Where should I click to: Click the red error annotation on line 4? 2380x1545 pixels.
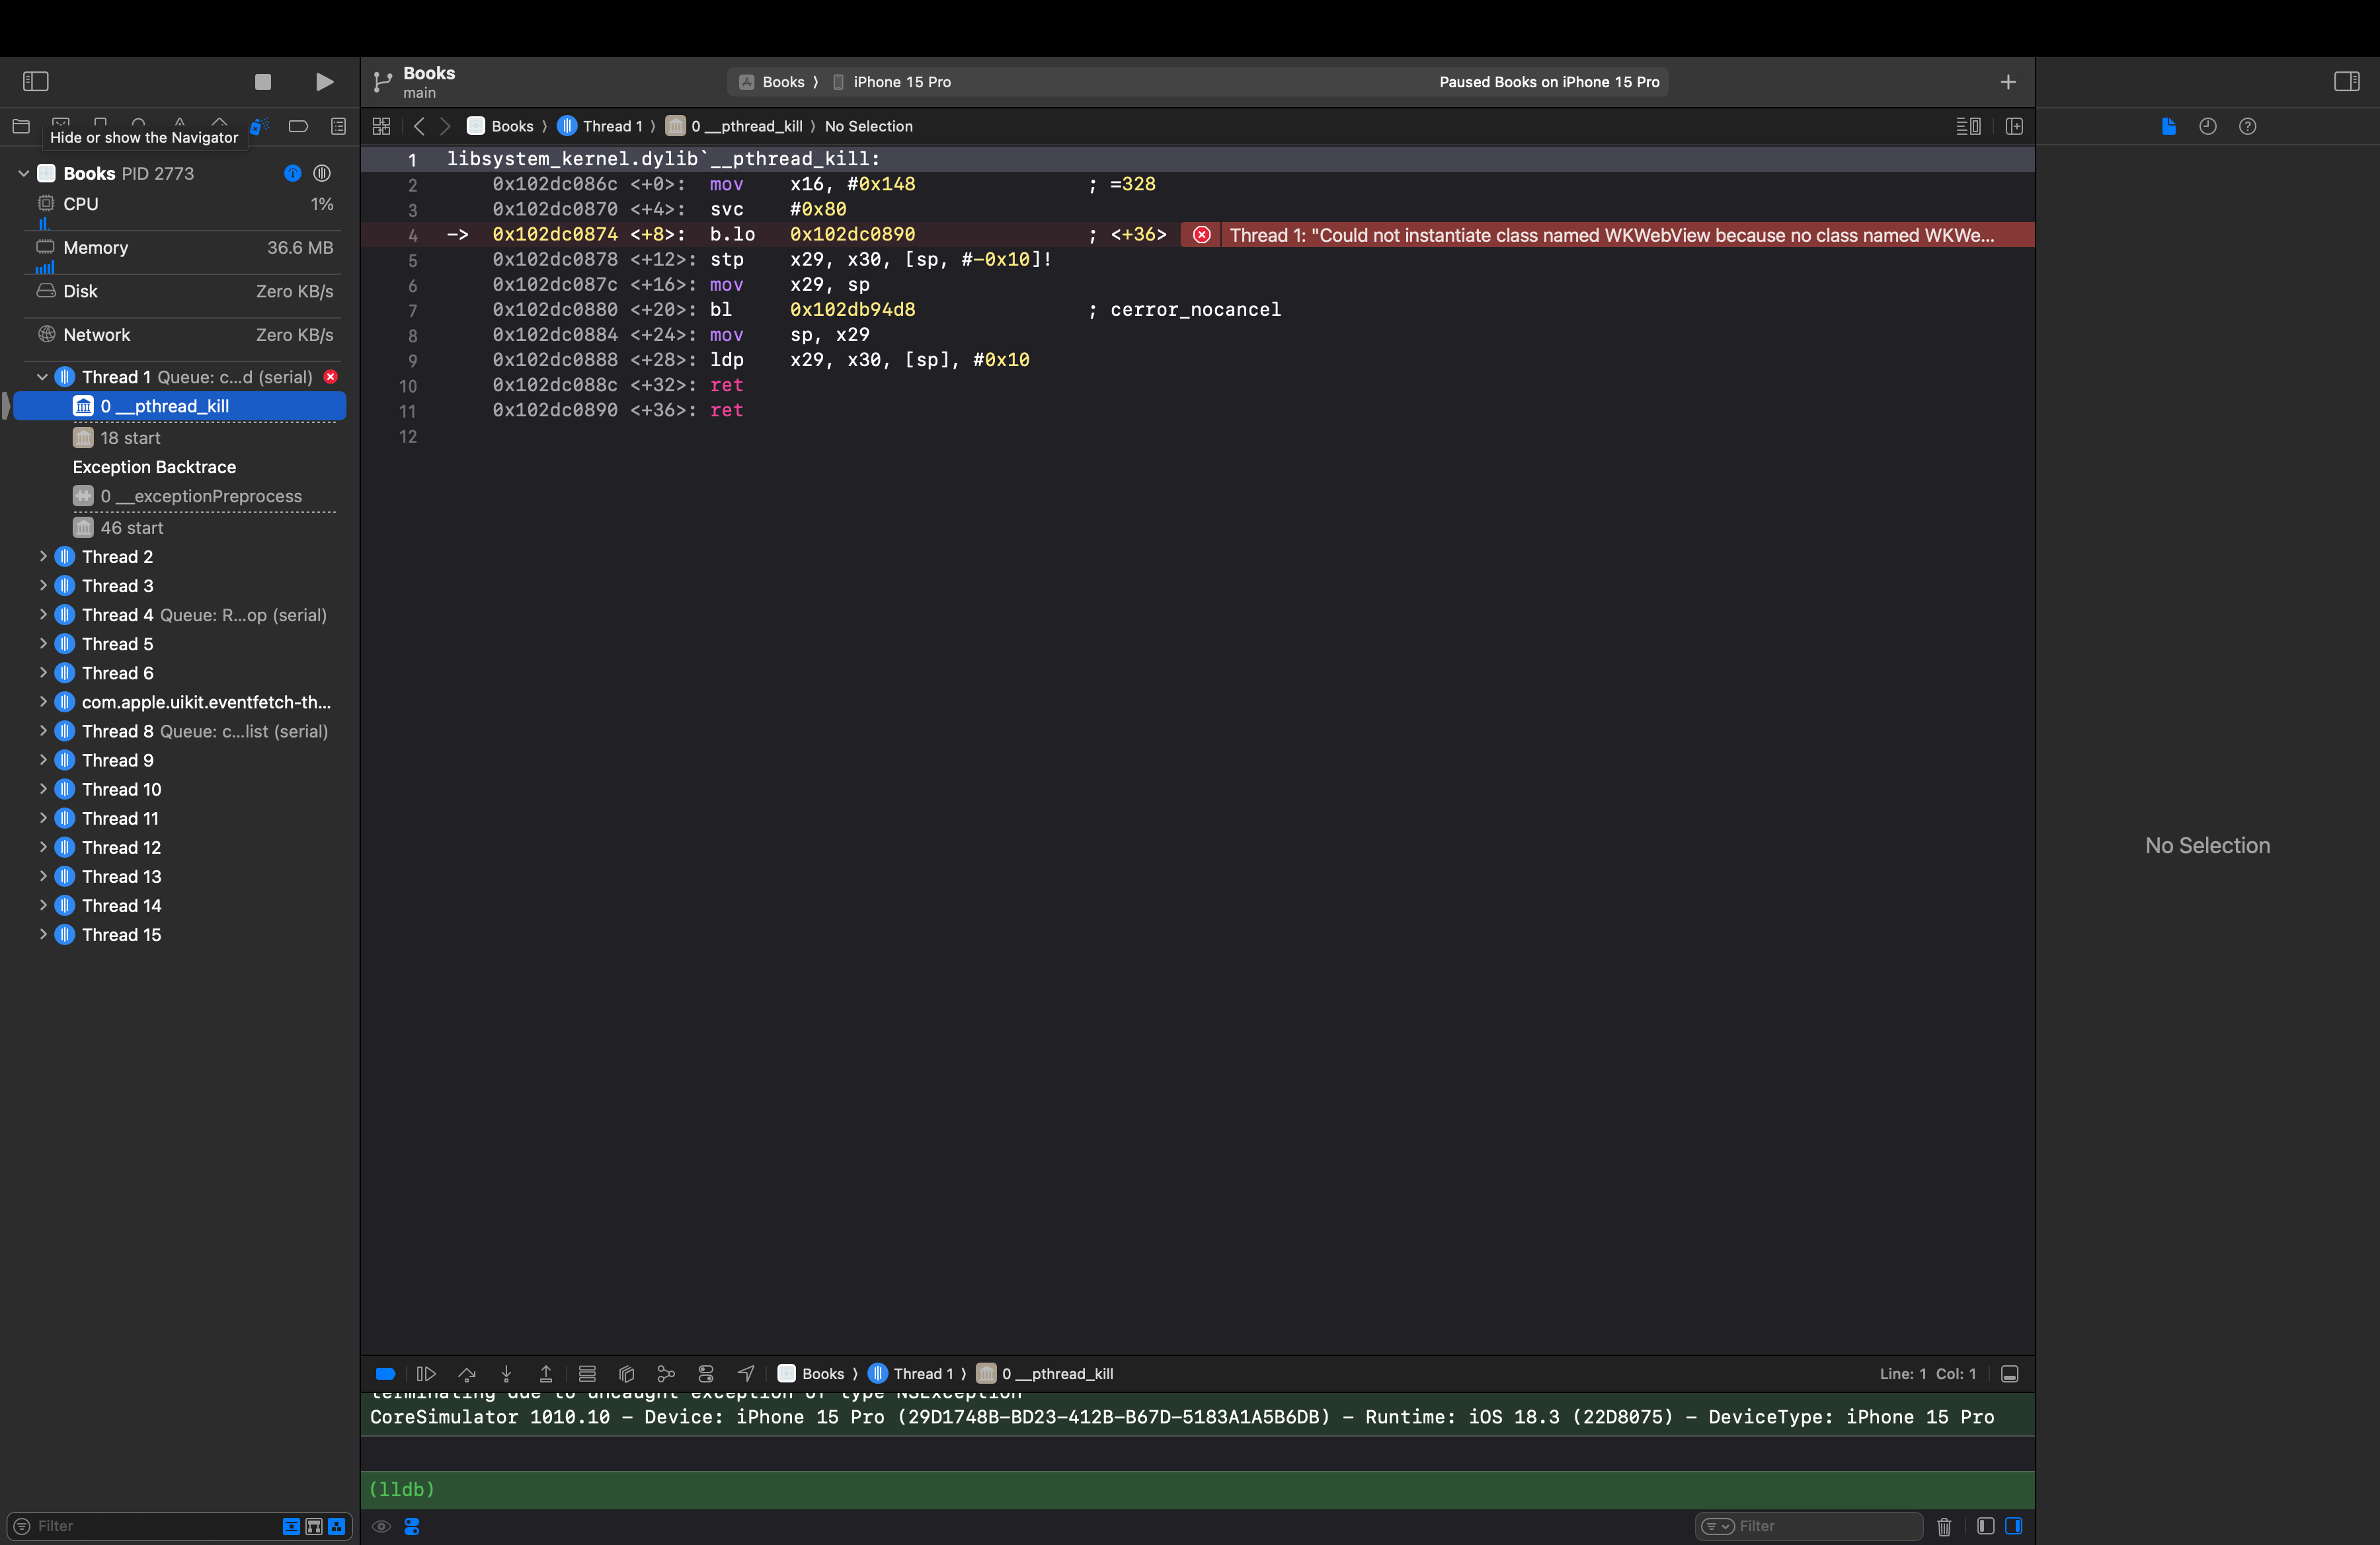tap(1607, 235)
